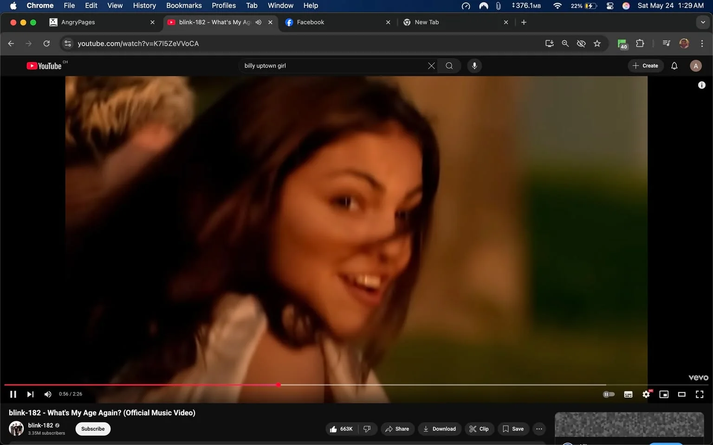Open zoom magnifier in address bar

pos(565,44)
